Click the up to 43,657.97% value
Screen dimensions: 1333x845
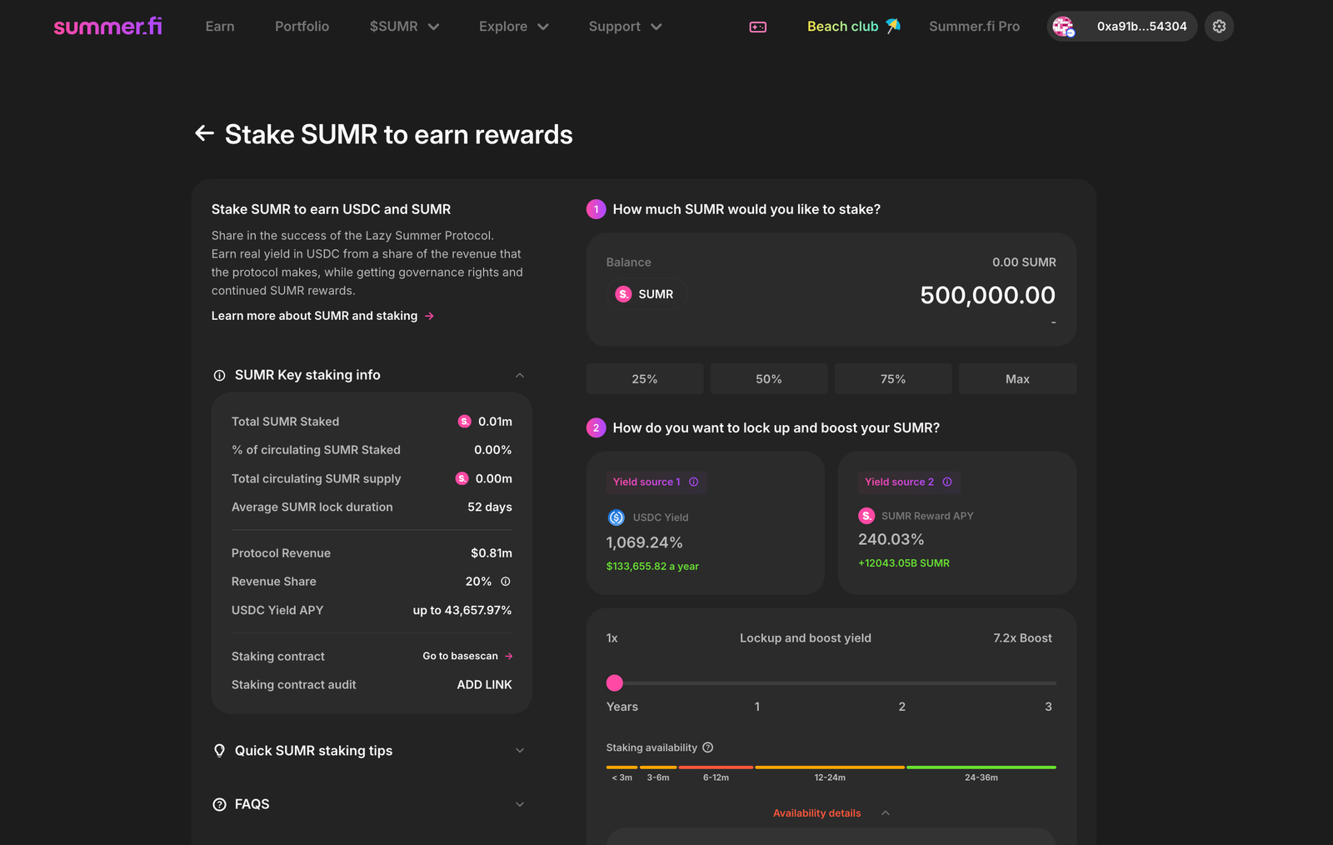click(462, 611)
